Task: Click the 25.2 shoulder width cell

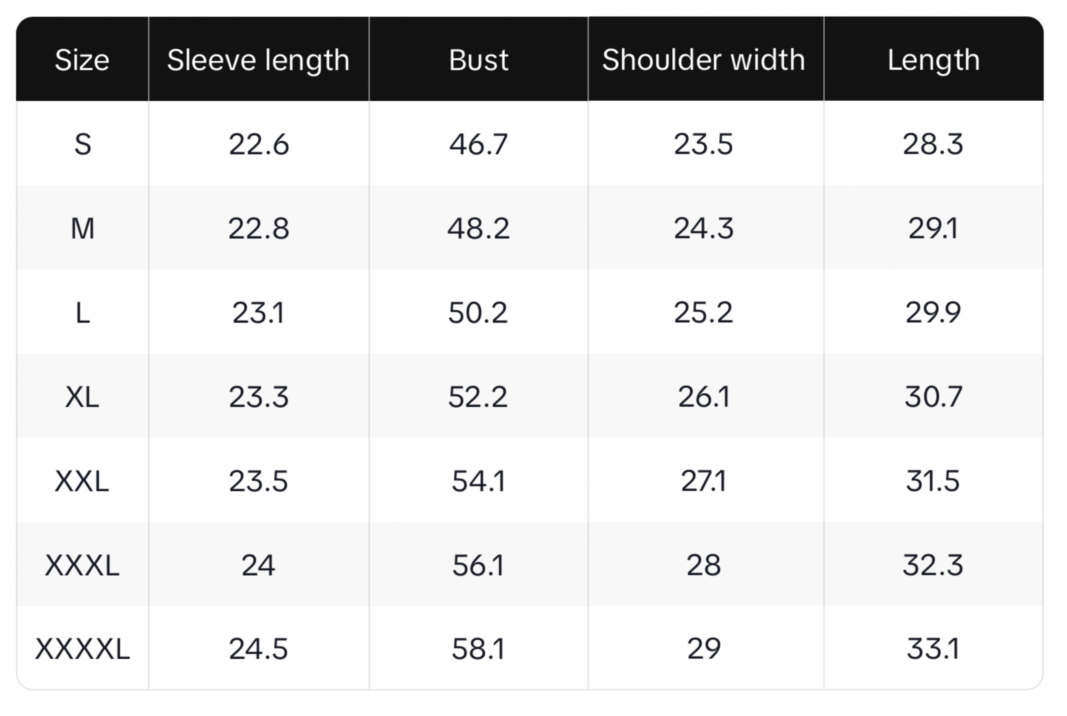Action: pos(703,313)
